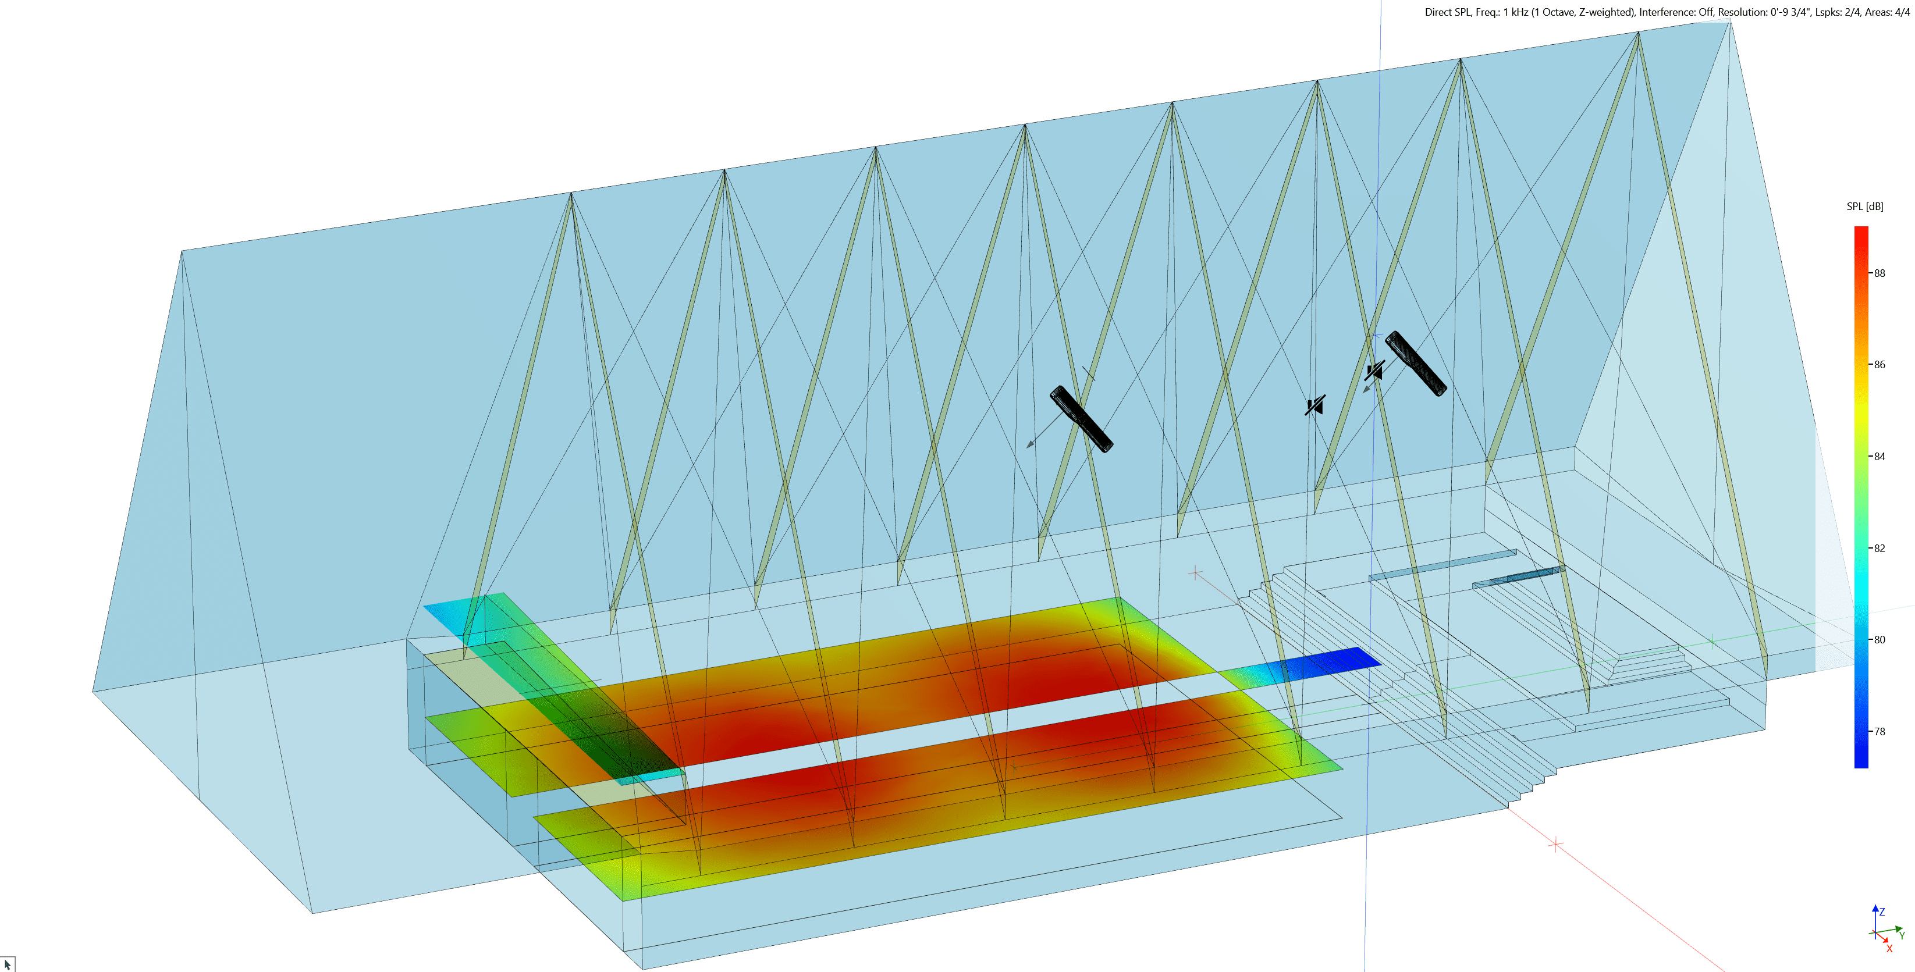Select the left line array loudspeaker
1915x972 pixels.
point(1081,419)
